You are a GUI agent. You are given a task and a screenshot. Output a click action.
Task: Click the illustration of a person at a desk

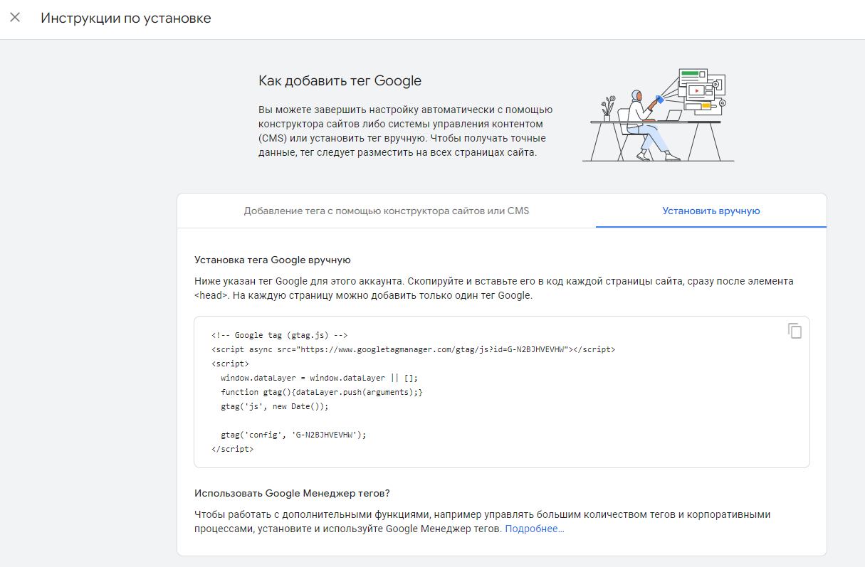click(x=659, y=114)
